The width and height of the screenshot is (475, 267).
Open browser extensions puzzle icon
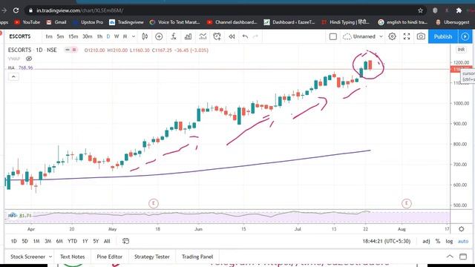[459, 10]
